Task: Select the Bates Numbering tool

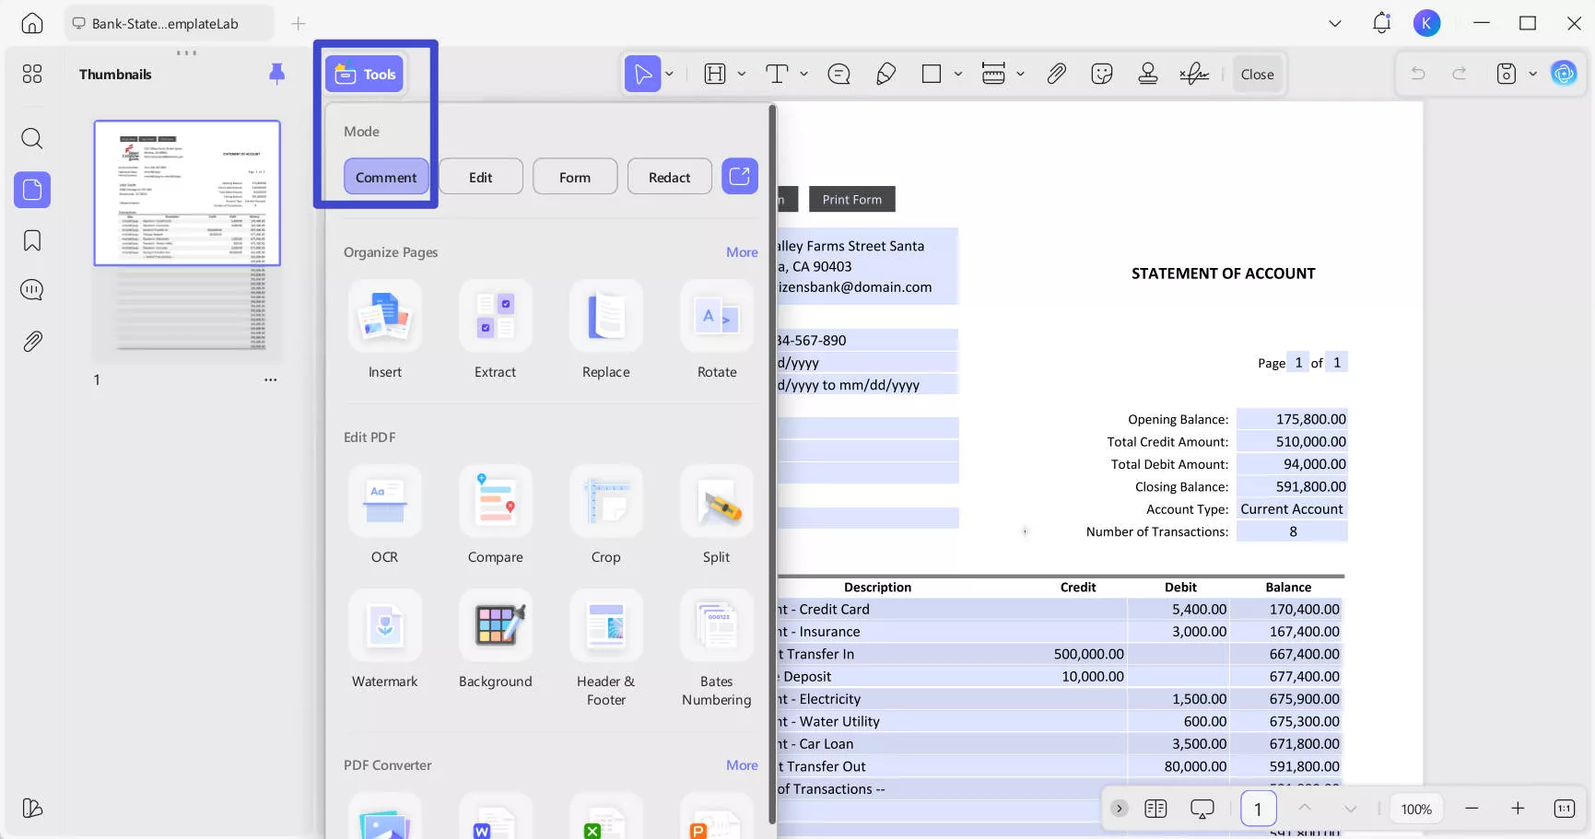Action: (x=716, y=626)
